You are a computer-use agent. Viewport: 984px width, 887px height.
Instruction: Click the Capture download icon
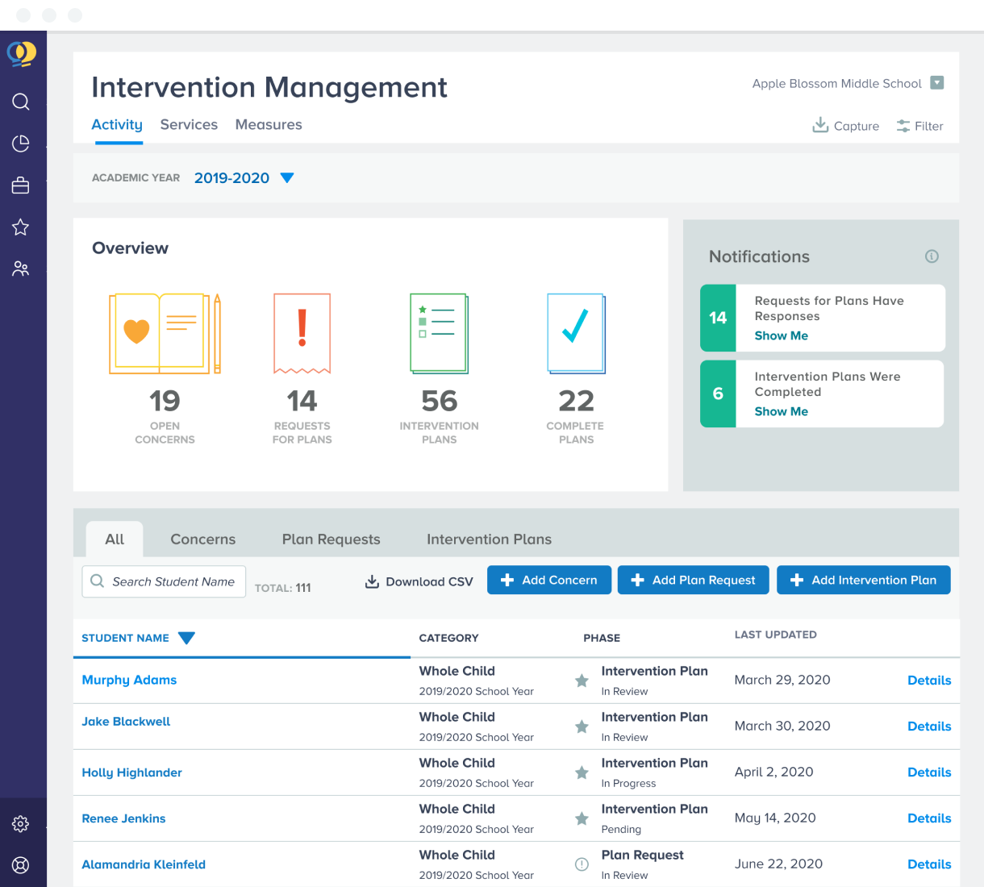coord(820,125)
